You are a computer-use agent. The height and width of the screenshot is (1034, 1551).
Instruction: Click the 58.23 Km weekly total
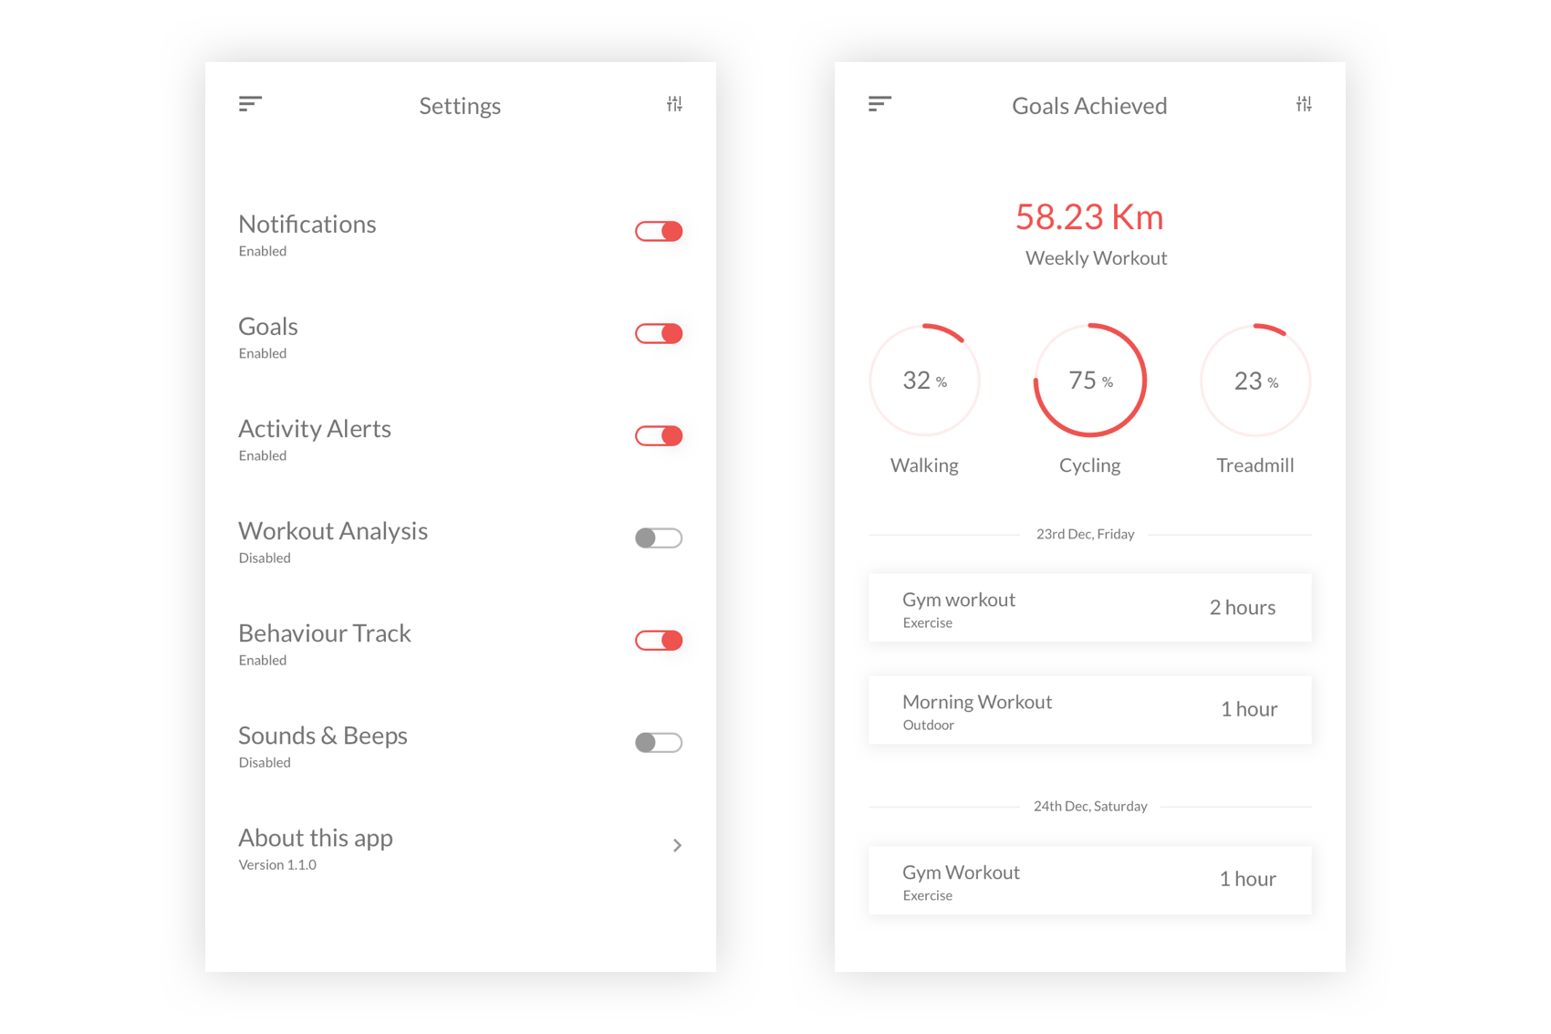1089,216
